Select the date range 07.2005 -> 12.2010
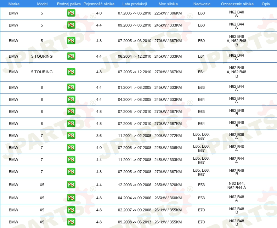This screenshot has width=277, height=228. coord(135,72)
